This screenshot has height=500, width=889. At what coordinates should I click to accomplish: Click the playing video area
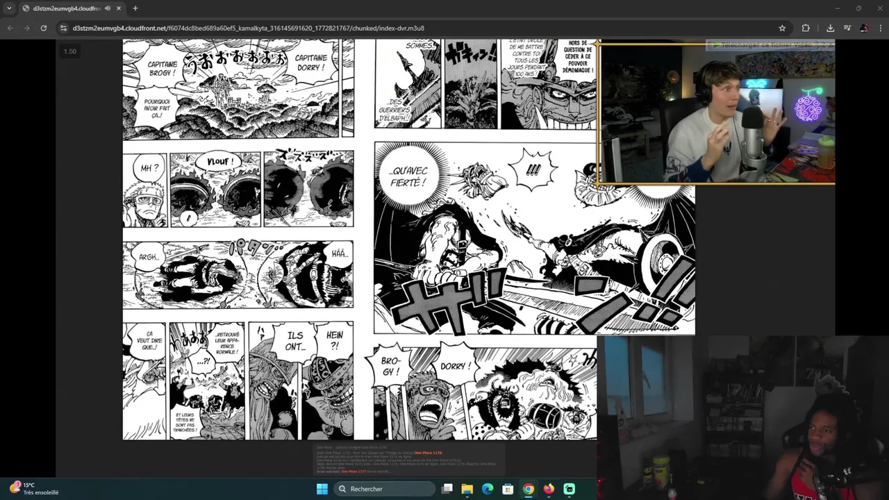[444, 258]
